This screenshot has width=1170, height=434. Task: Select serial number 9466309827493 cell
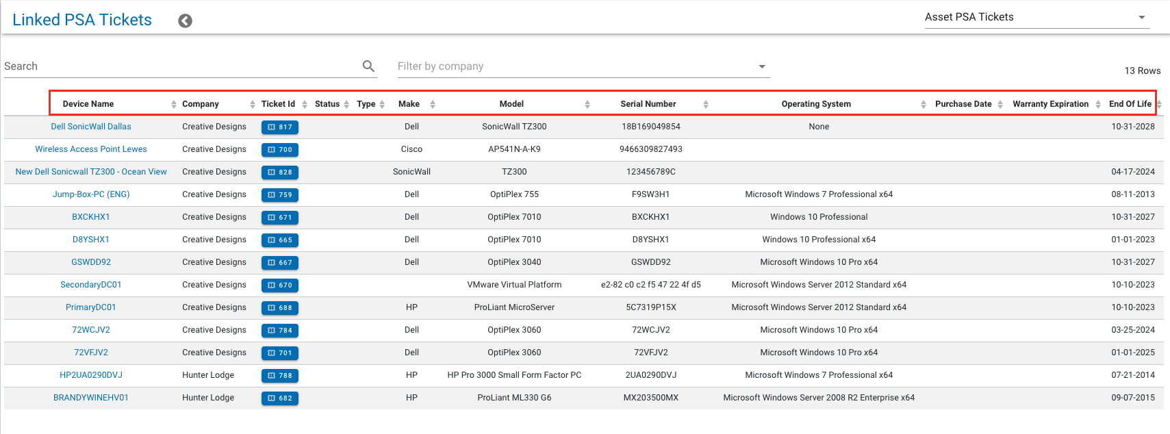(651, 149)
